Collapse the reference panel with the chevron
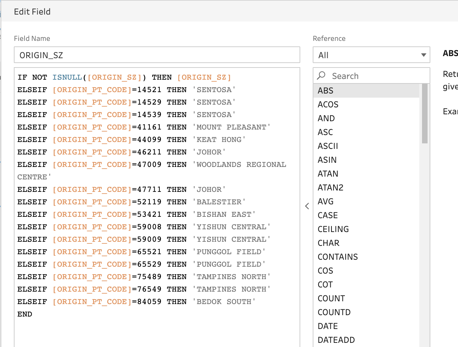The height and width of the screenshot is (347, 458). tap(307, 206)
